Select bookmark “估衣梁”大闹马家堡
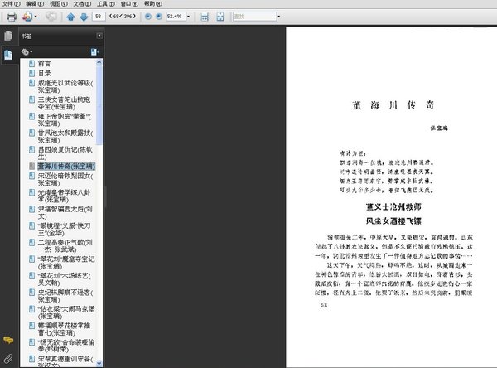 66,312
